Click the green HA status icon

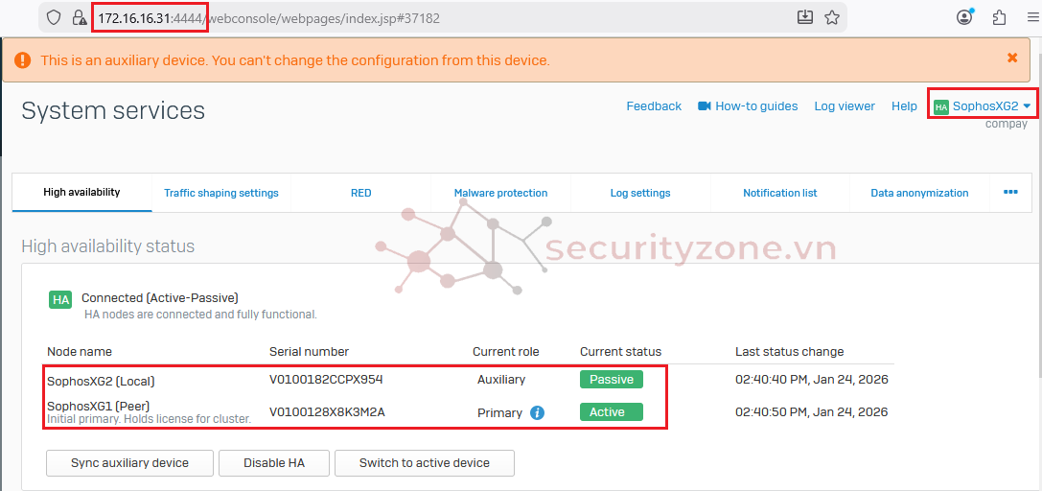click(60, 299)
